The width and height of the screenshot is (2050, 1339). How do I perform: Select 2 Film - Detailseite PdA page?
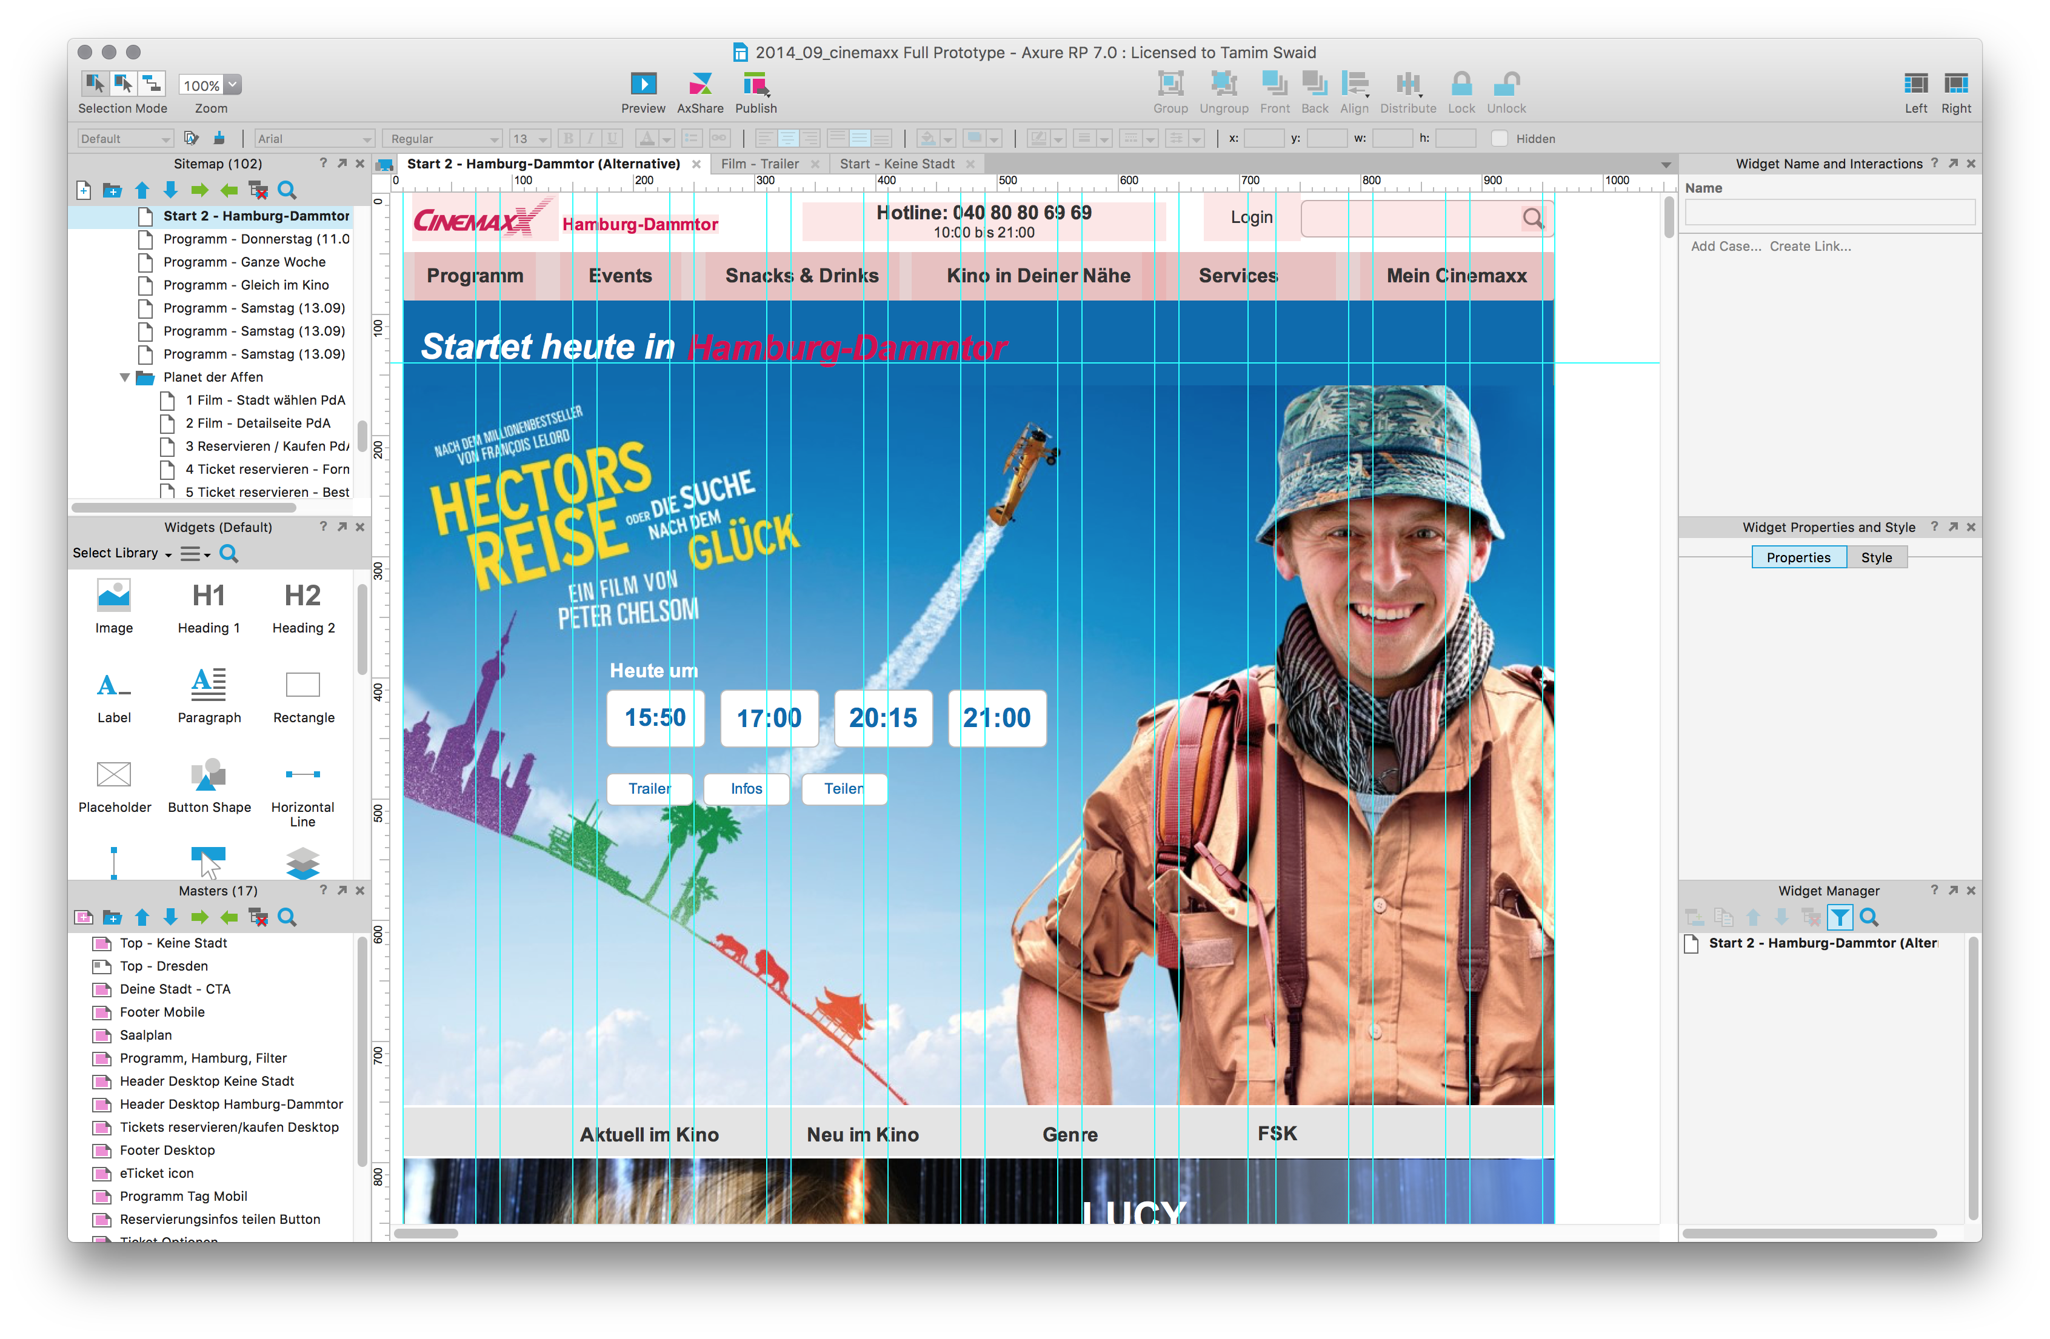[x=258, y=423]
